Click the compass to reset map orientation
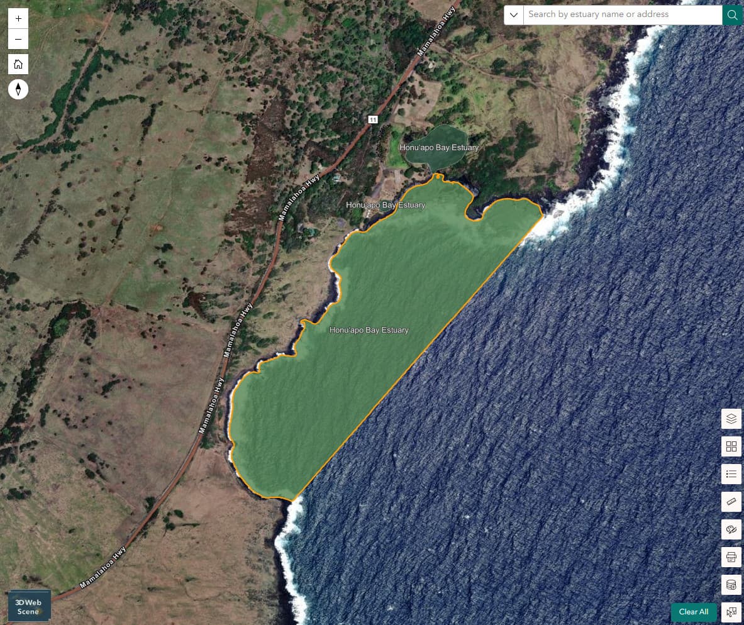Viewport: 744px width, 625px height. [x=18, y=89]
